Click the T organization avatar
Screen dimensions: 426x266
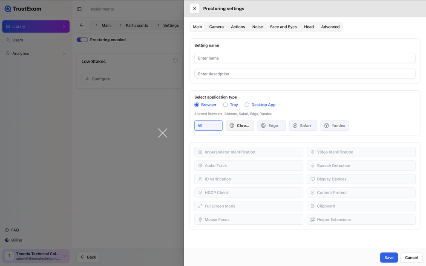click(9, 256)
